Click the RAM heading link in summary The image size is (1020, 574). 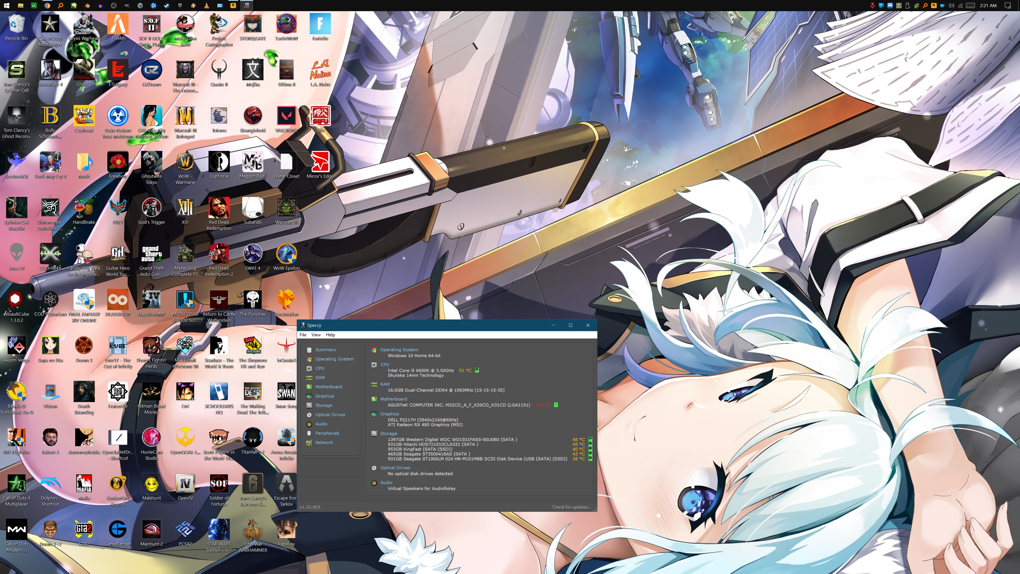(385, 384)
